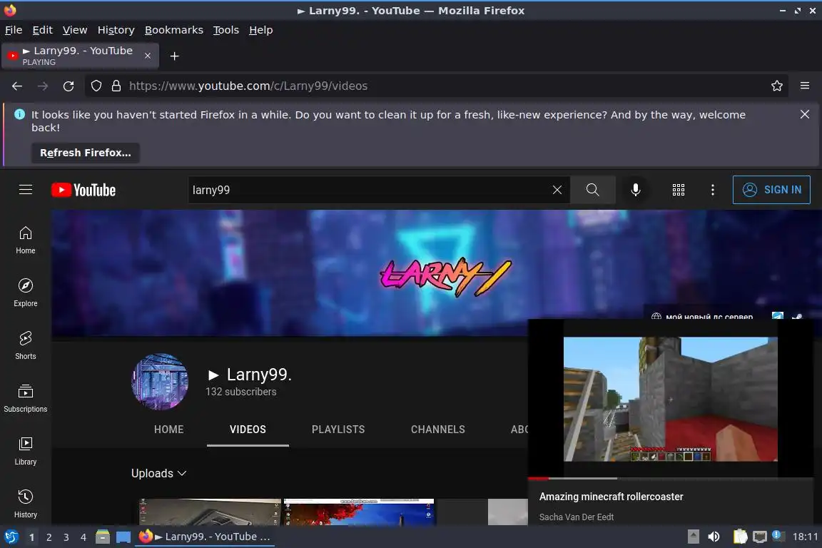Viewport: 822px width, 548px height.
Task: Open Shorts in sidebar
Action: 25,345
